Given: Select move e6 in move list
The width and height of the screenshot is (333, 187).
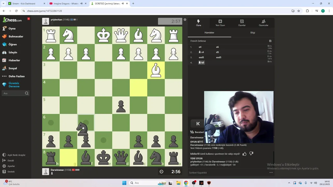Looking at the screenshot, I should click(217, 47).
